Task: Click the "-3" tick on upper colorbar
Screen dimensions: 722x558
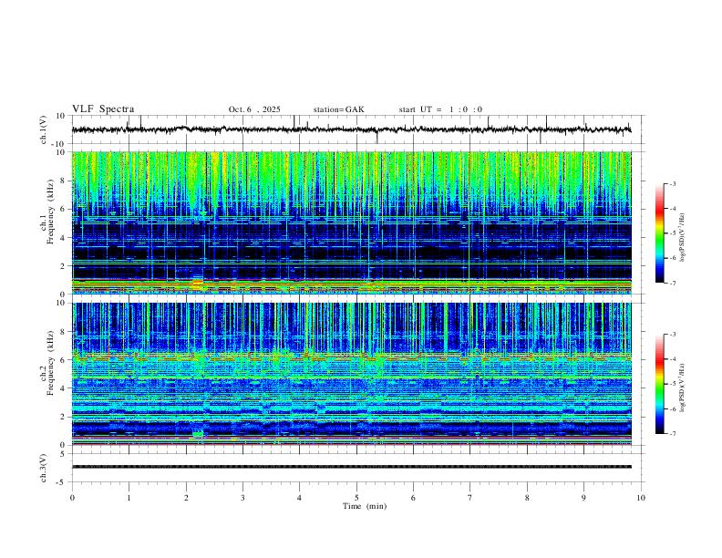Action: [672, 183]
